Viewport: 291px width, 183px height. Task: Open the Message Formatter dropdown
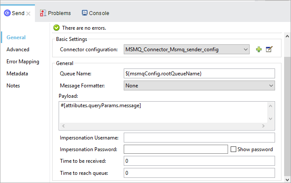point(271,86)
